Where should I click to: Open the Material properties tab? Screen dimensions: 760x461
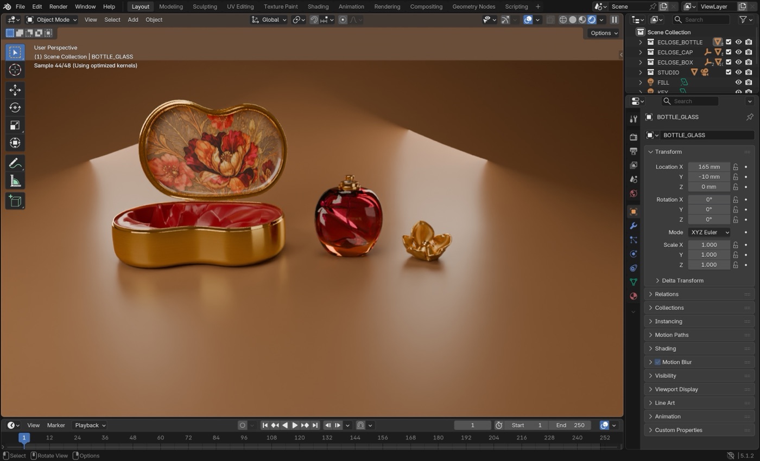pyautogui.click(x=633, y=296)
